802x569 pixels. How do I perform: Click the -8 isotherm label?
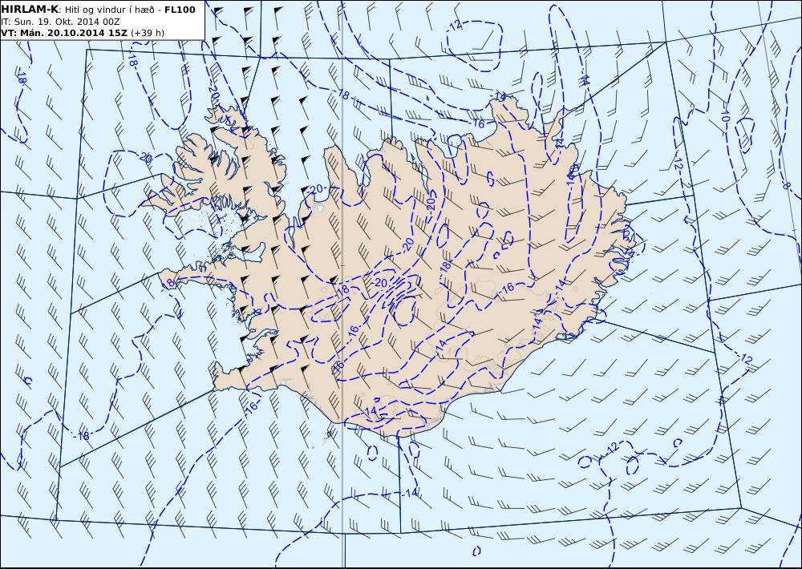pyautogui.click(x=786, y=184)
